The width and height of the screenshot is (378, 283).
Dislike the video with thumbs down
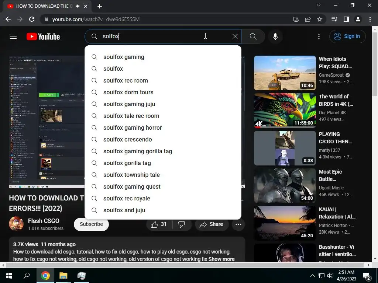coord(181,224)
